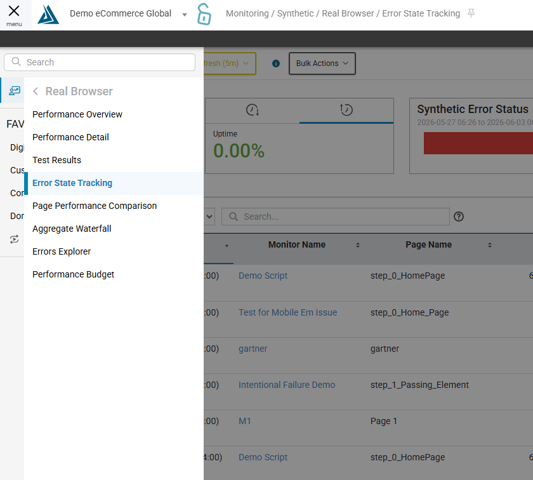This screenshot has width=533, height=480.
Task: Expand the dropdown left of table search
Action: pyautogui.click(x=209, y=217)
